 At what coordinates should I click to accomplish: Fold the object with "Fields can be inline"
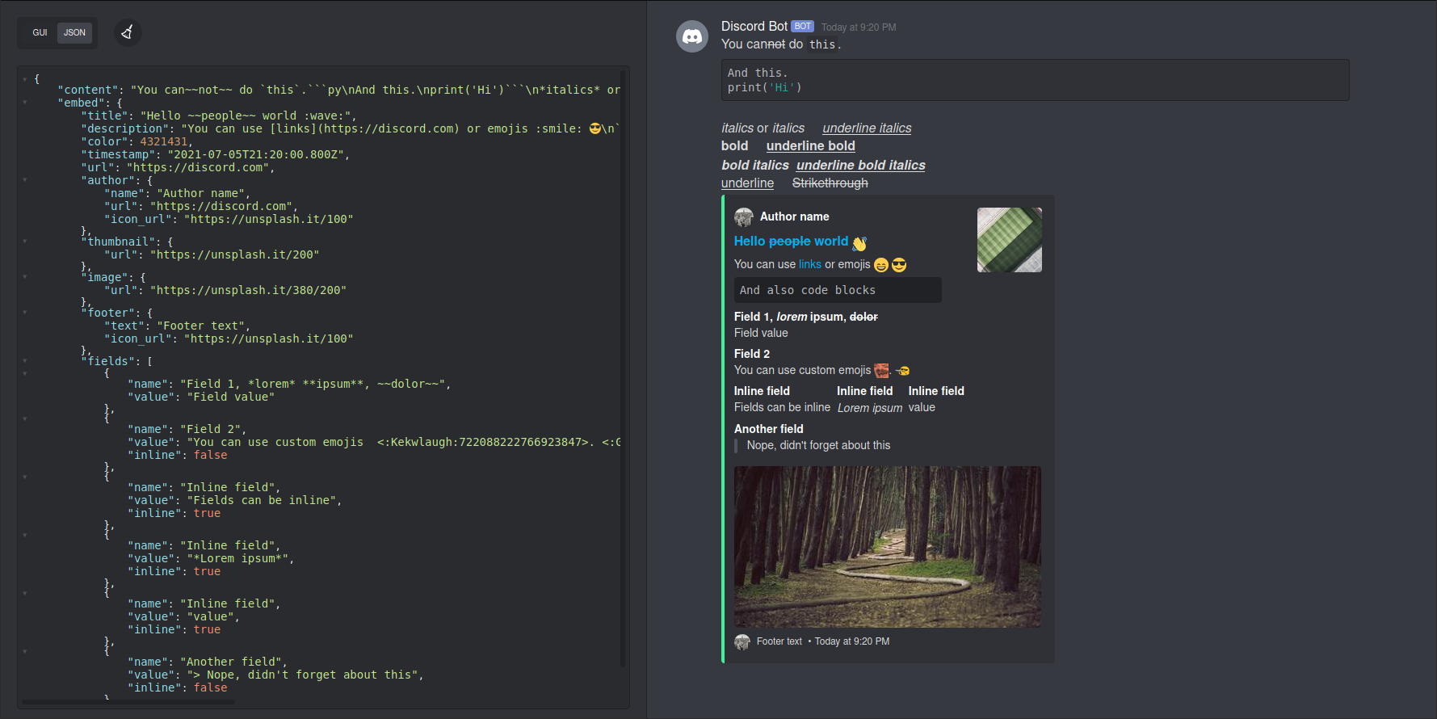pyautogui.click(x=25, y=477)
